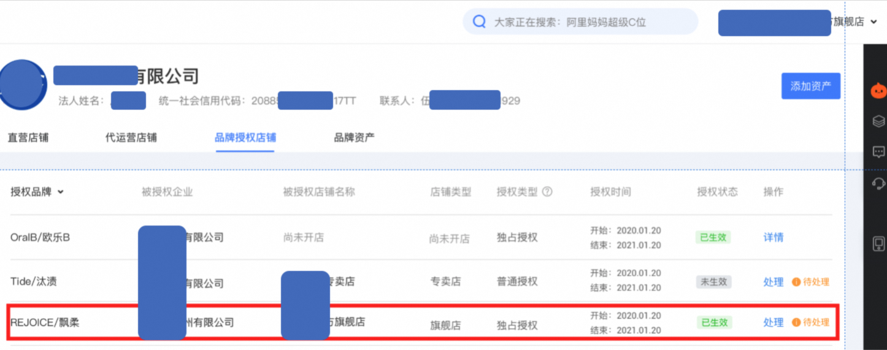Switch to the 品牌资产 tab
887x350 pixels.
pos(355,137)
